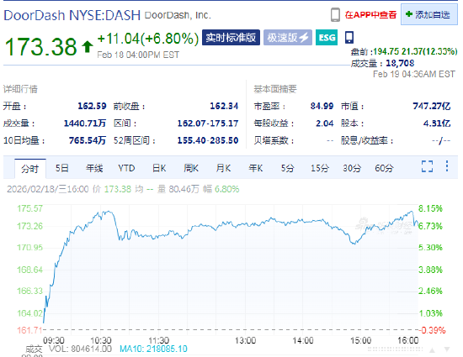Viewport: 463px width, 357px height.
Task: Click the 52周区间 value 155.40-285.50
Action: (x=208, y=140)
